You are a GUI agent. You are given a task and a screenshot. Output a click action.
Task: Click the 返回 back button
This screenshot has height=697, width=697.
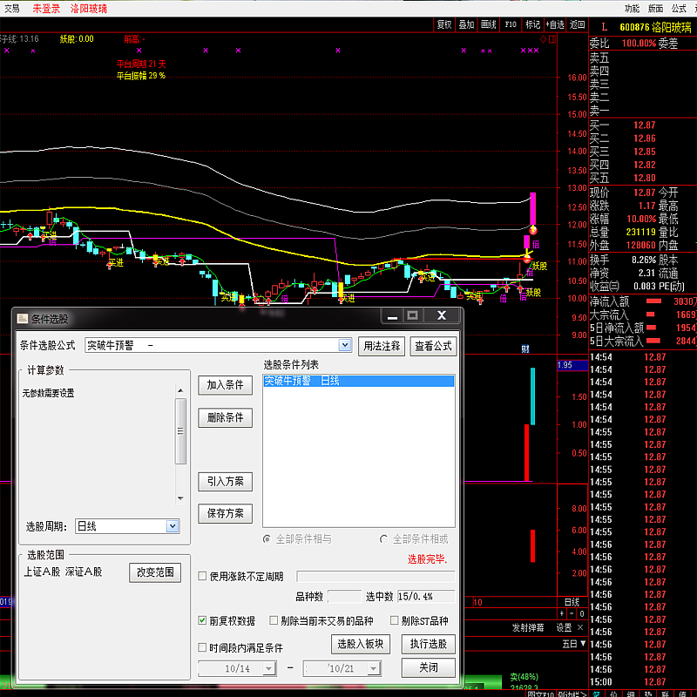click(578, 24)
